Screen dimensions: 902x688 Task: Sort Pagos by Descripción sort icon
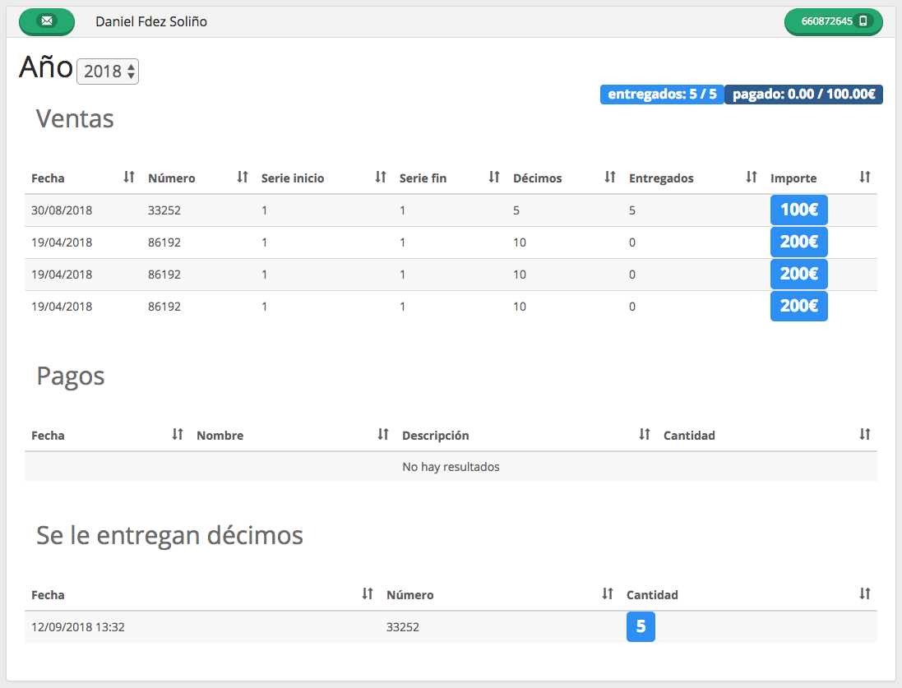645,434
